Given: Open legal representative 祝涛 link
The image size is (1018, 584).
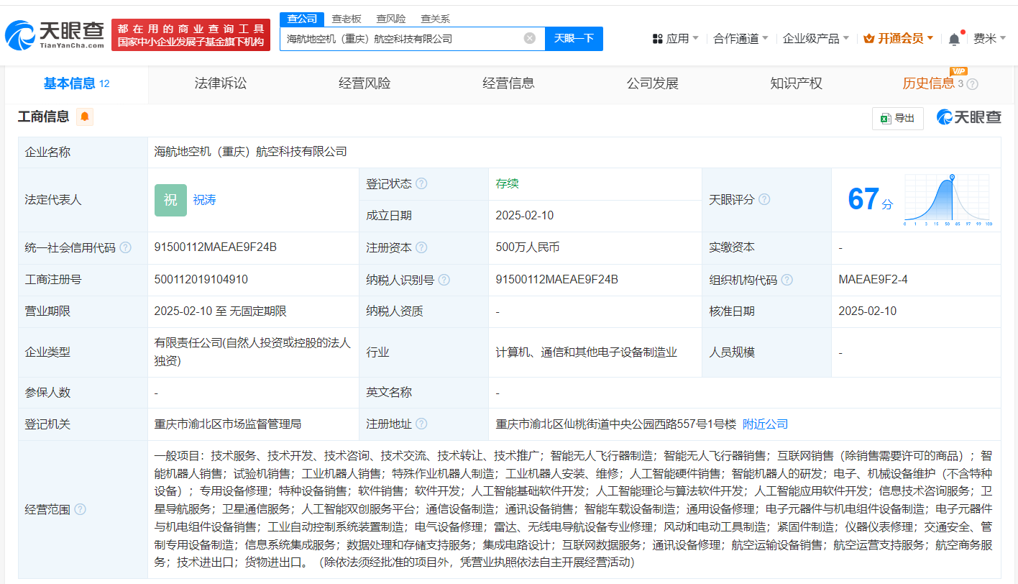Looking at the screenshot, I should pyautogui.click(x=204, y=200).
